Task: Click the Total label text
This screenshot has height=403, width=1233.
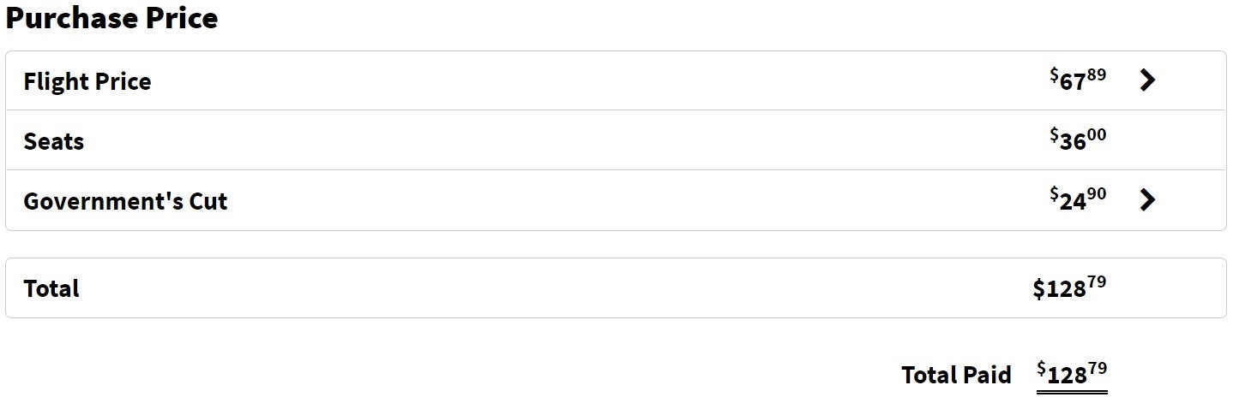Action: click(51, 288)
